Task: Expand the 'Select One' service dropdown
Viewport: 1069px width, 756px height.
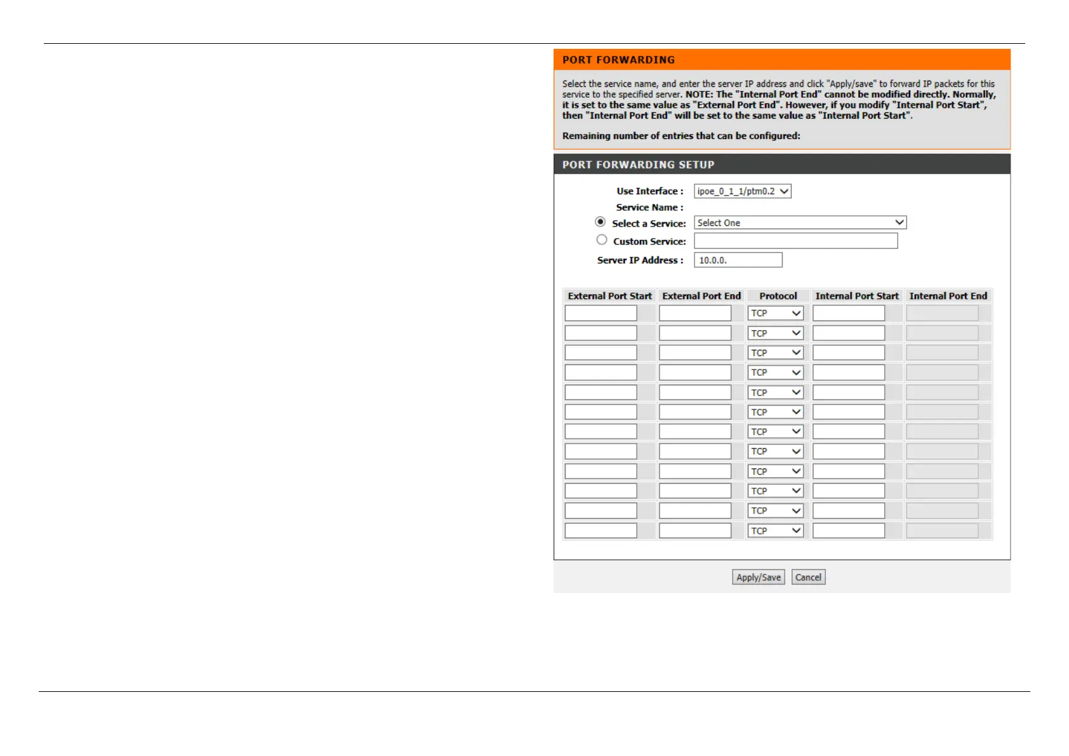Action: 800,223
